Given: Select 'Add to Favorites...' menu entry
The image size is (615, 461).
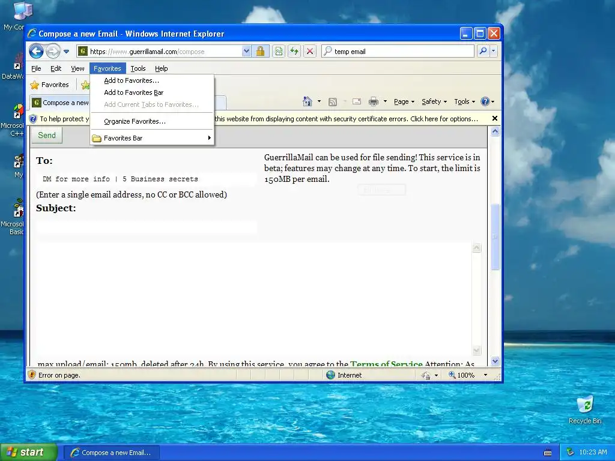Looking at the screenshot, I should point(152,80).
